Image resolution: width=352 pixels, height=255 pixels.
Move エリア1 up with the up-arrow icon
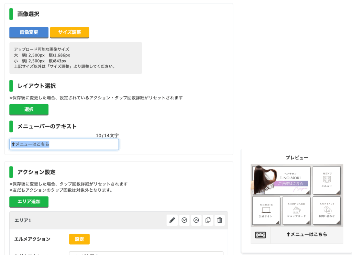(196, 220)
